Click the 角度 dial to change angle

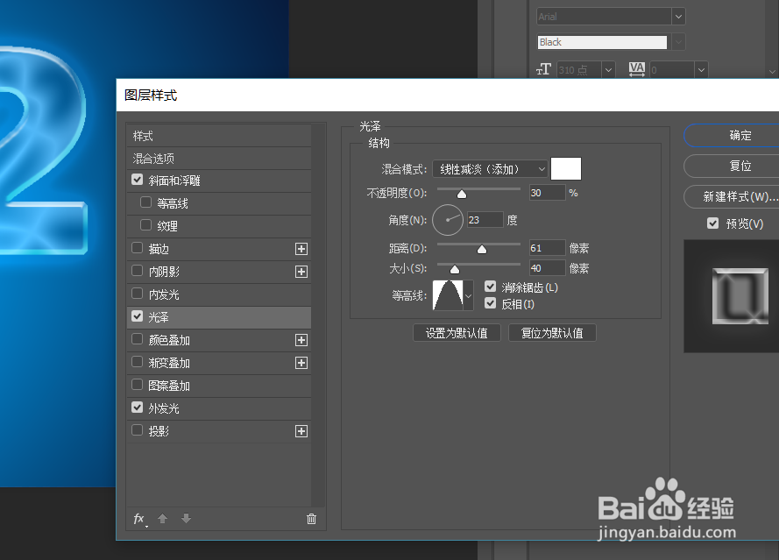(x=448, y=220)
